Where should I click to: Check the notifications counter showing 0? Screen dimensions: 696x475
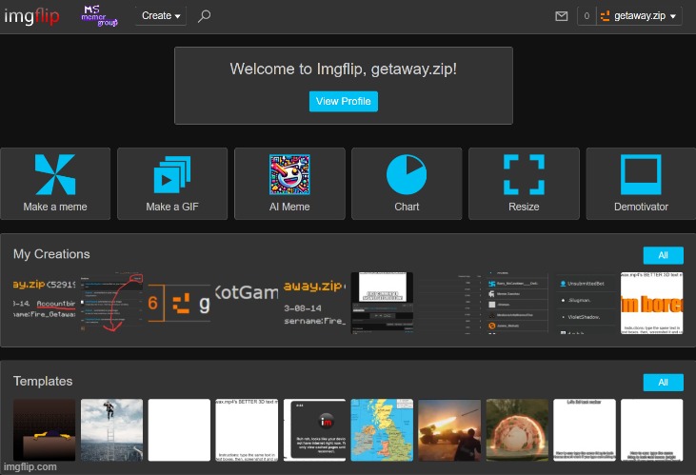coord(587,16)
